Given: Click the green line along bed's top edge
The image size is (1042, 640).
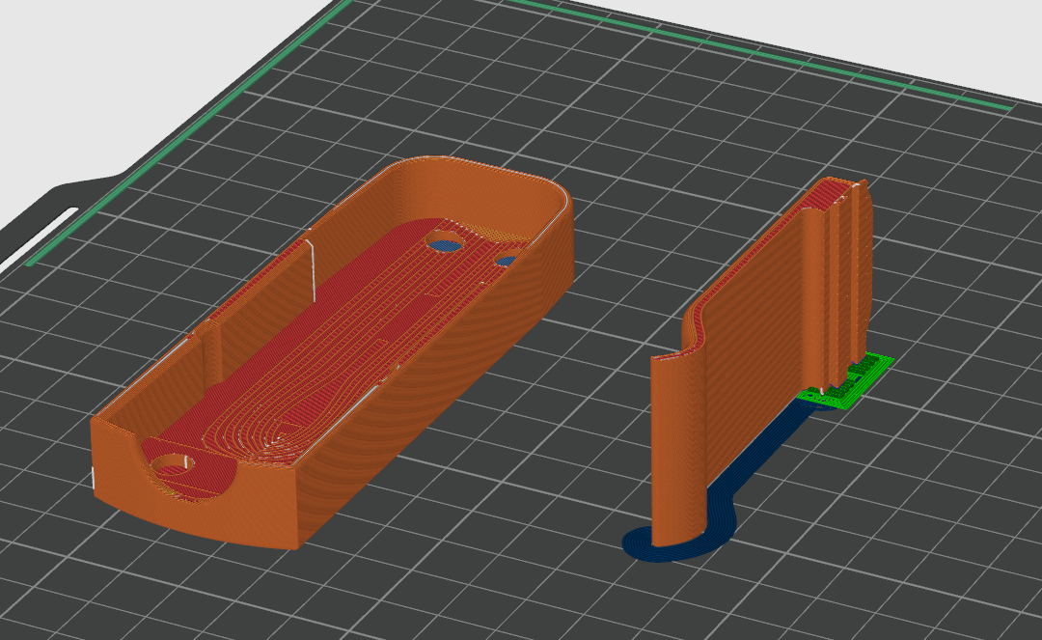Looking at the screenshot, I should coord(757,53).
